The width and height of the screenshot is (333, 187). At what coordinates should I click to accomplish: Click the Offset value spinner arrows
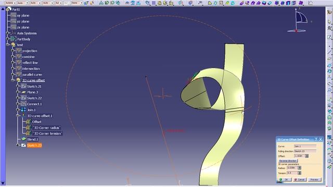tap(306, 156)
